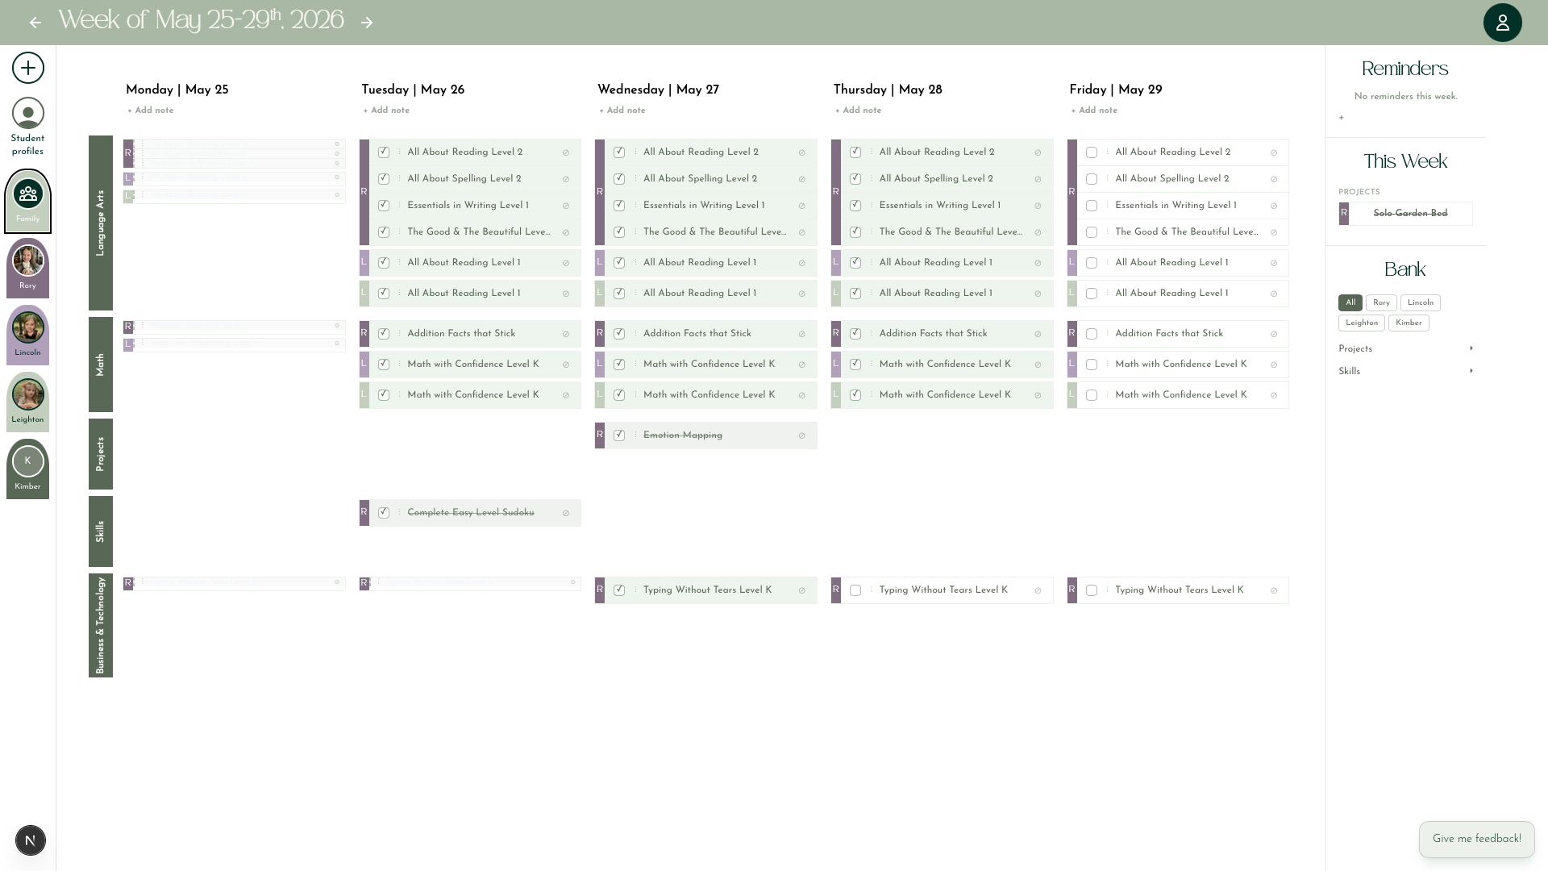Viewport: 1548px width, 871px height.
Task: Select the Projects category tab
Action: point(101,454)
